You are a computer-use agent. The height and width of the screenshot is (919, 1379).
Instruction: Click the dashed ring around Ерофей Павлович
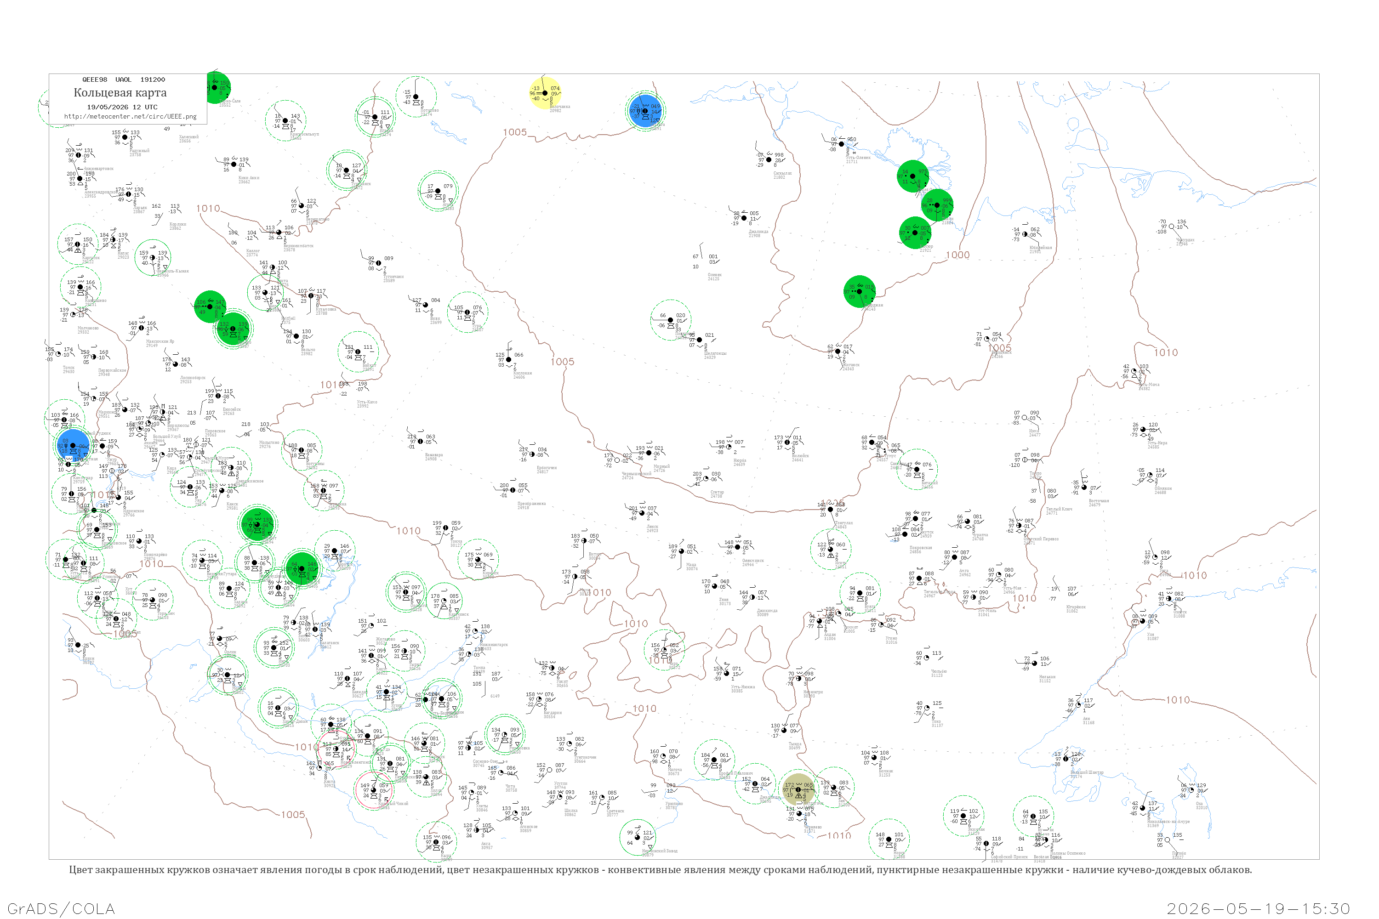714,760
